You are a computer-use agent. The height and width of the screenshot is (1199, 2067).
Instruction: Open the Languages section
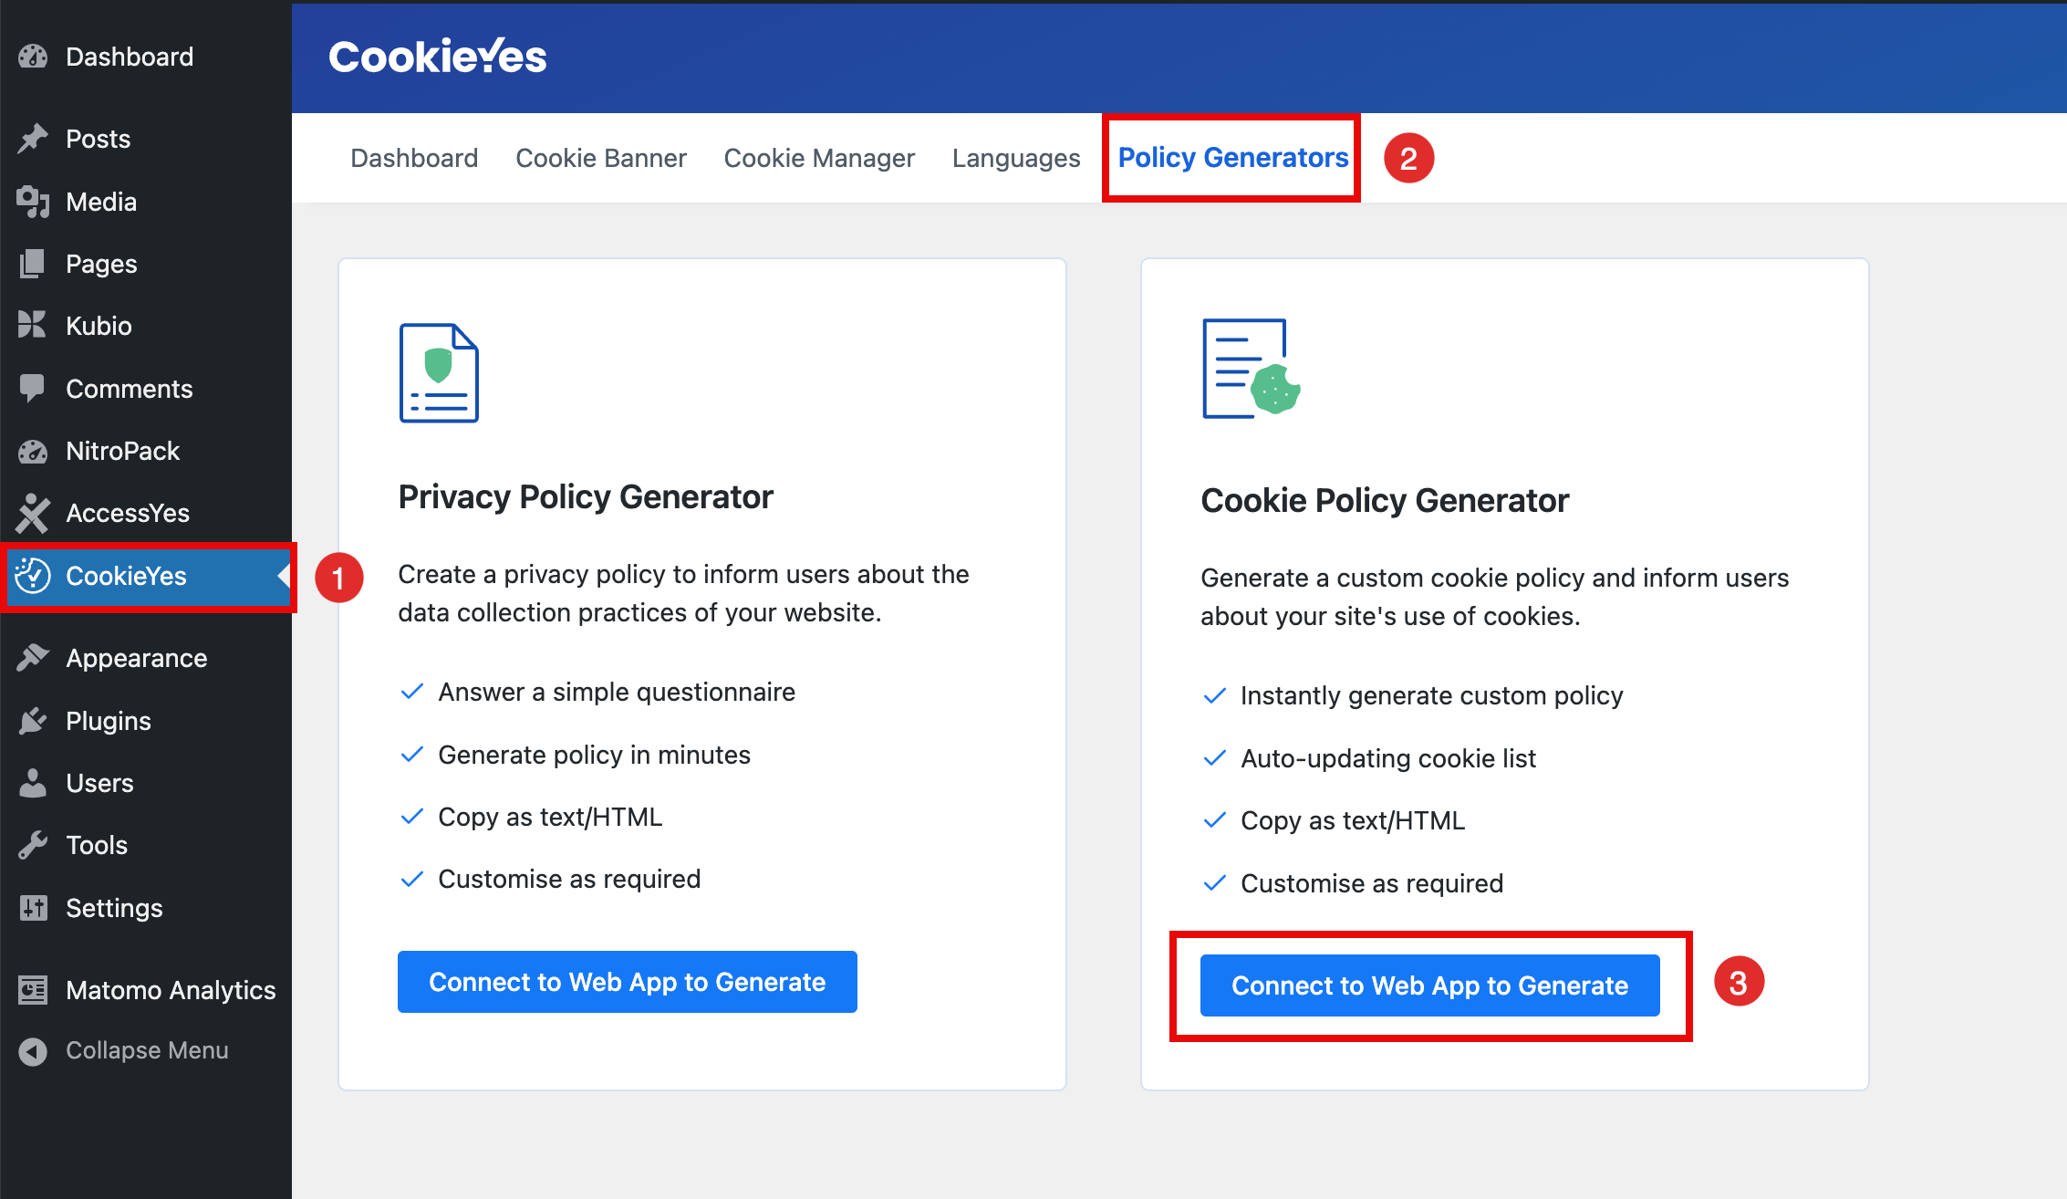(x=1015, y=157)
